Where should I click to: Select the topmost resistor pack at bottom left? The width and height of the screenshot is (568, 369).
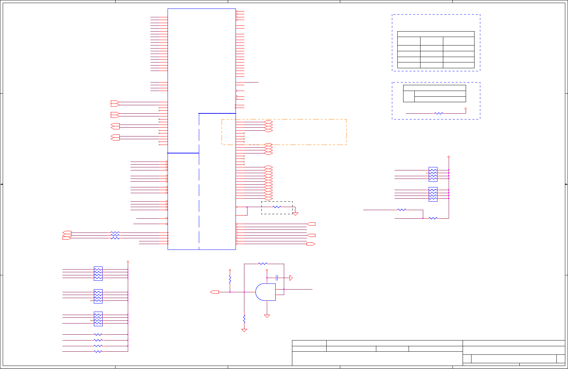(98, 274)
